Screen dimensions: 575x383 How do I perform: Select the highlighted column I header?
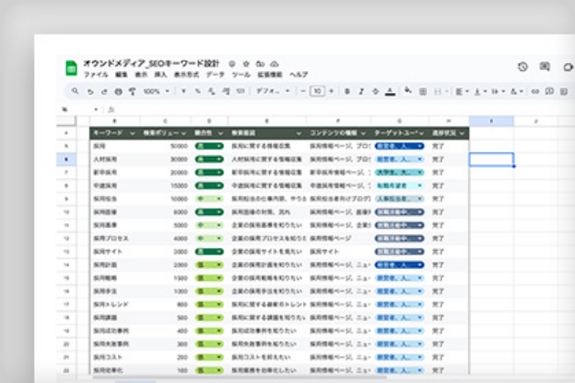pos(491,121)
